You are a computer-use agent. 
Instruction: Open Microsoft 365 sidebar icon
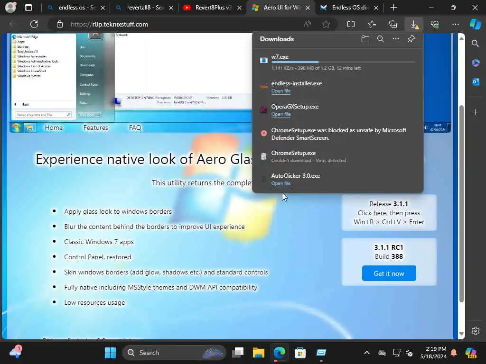click(476, 63)
